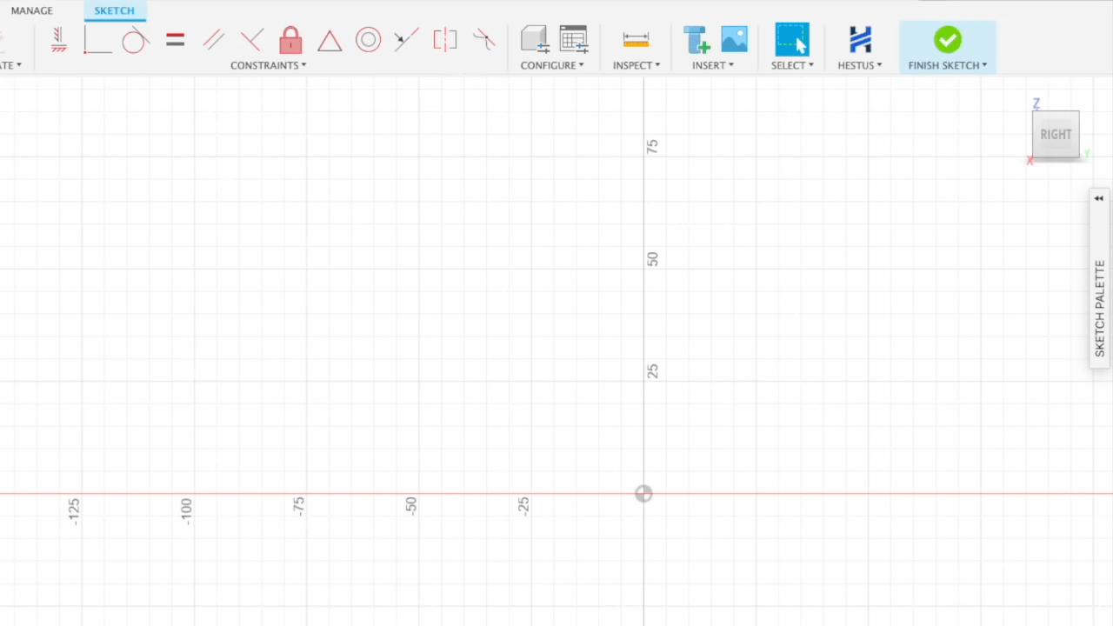Activate the Parallel constraint tool
This screenshot has width=1113, height=626.
pos(214,40)
